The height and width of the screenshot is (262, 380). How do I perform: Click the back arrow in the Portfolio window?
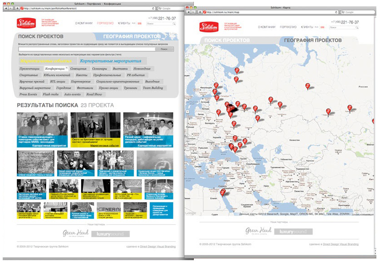pyautogui.click(x=6, y=9)
